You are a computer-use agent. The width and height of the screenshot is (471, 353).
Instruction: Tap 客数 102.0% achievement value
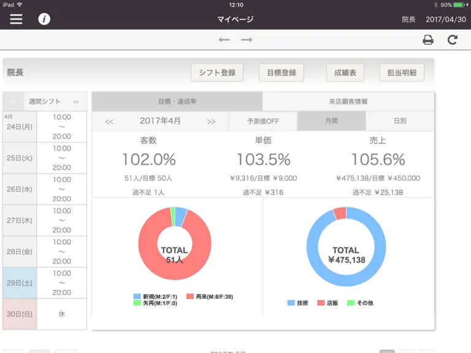coord(149,159)
